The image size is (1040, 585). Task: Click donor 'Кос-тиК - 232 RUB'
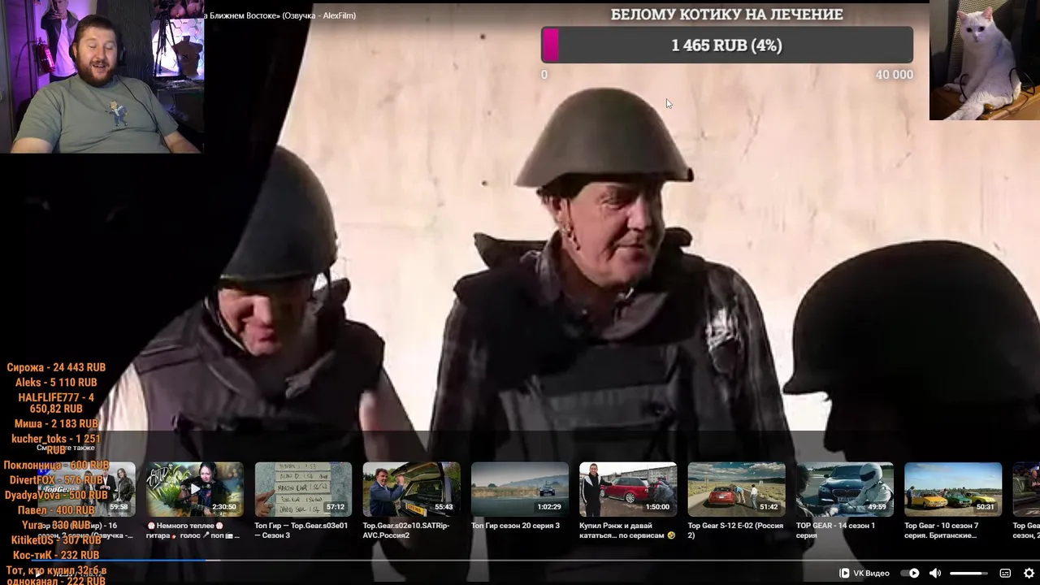click(x=56, y=556)
